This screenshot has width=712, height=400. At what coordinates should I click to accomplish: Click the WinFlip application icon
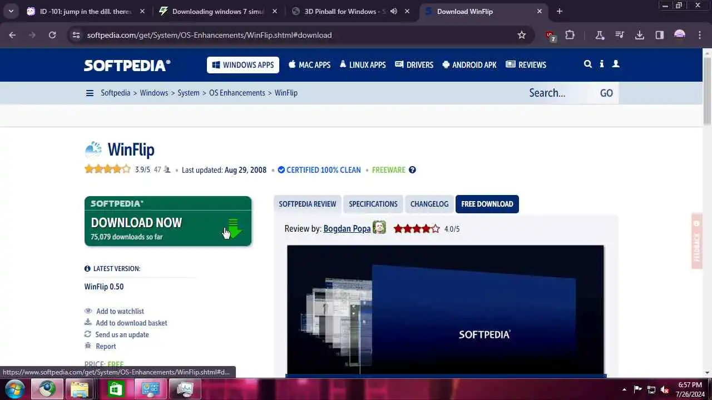tap(93, 149)
